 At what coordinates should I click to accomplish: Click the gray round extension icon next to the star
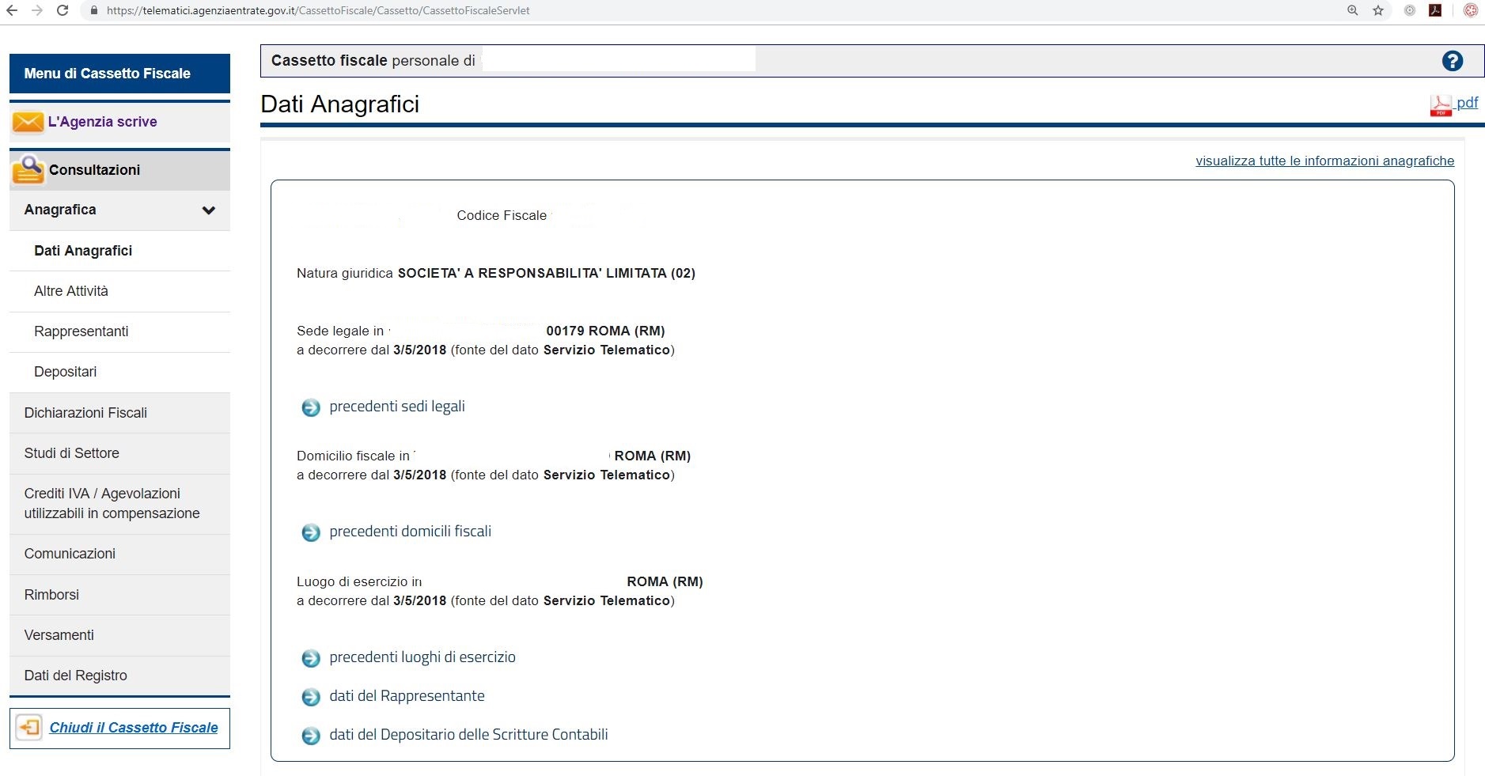click(x=1410, y=10)
